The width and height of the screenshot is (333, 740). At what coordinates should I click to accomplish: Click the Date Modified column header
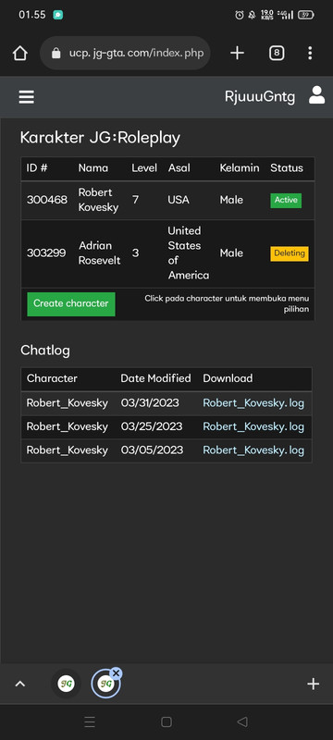(x=155, y=378)
